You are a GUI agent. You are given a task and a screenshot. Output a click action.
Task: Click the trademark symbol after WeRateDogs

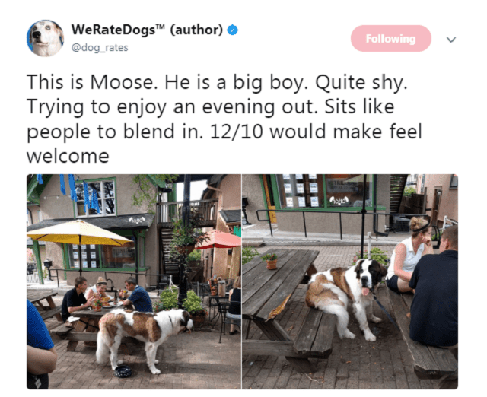click(x=159, y=26)
